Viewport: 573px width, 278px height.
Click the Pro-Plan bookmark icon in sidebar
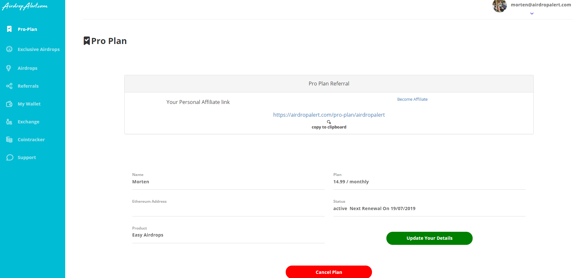click(9, 29)
